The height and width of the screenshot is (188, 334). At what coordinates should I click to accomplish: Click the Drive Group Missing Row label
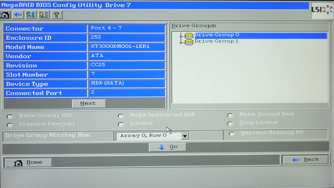click(x=47, y=135)
